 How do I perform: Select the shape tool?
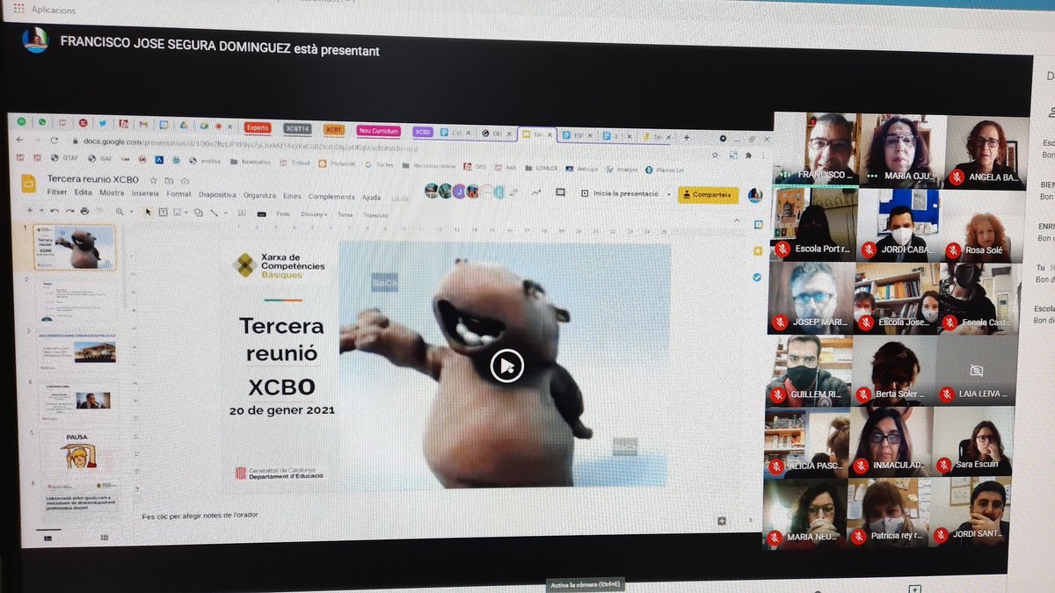[199, 213]
